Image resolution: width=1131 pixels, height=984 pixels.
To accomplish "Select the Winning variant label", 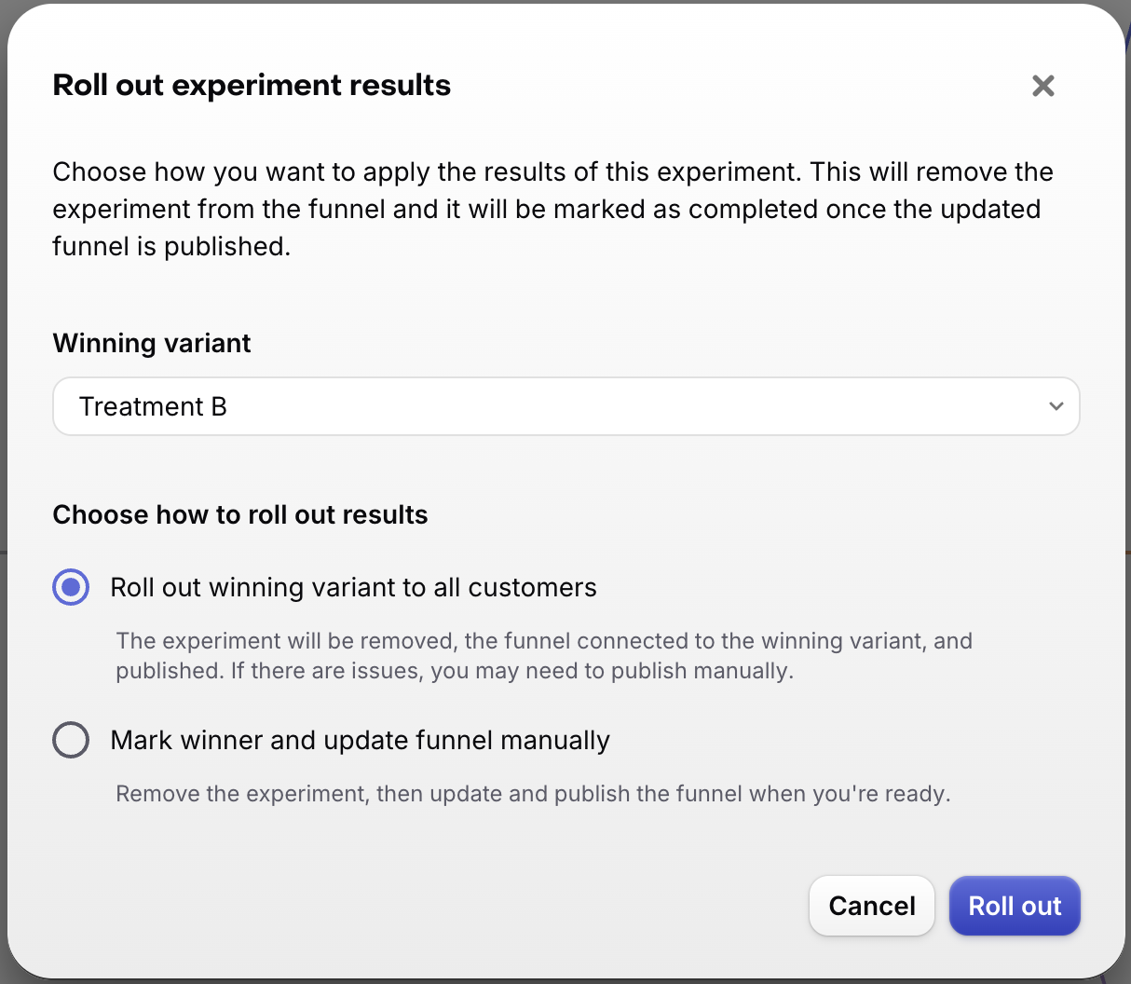I will click(152, 343).
